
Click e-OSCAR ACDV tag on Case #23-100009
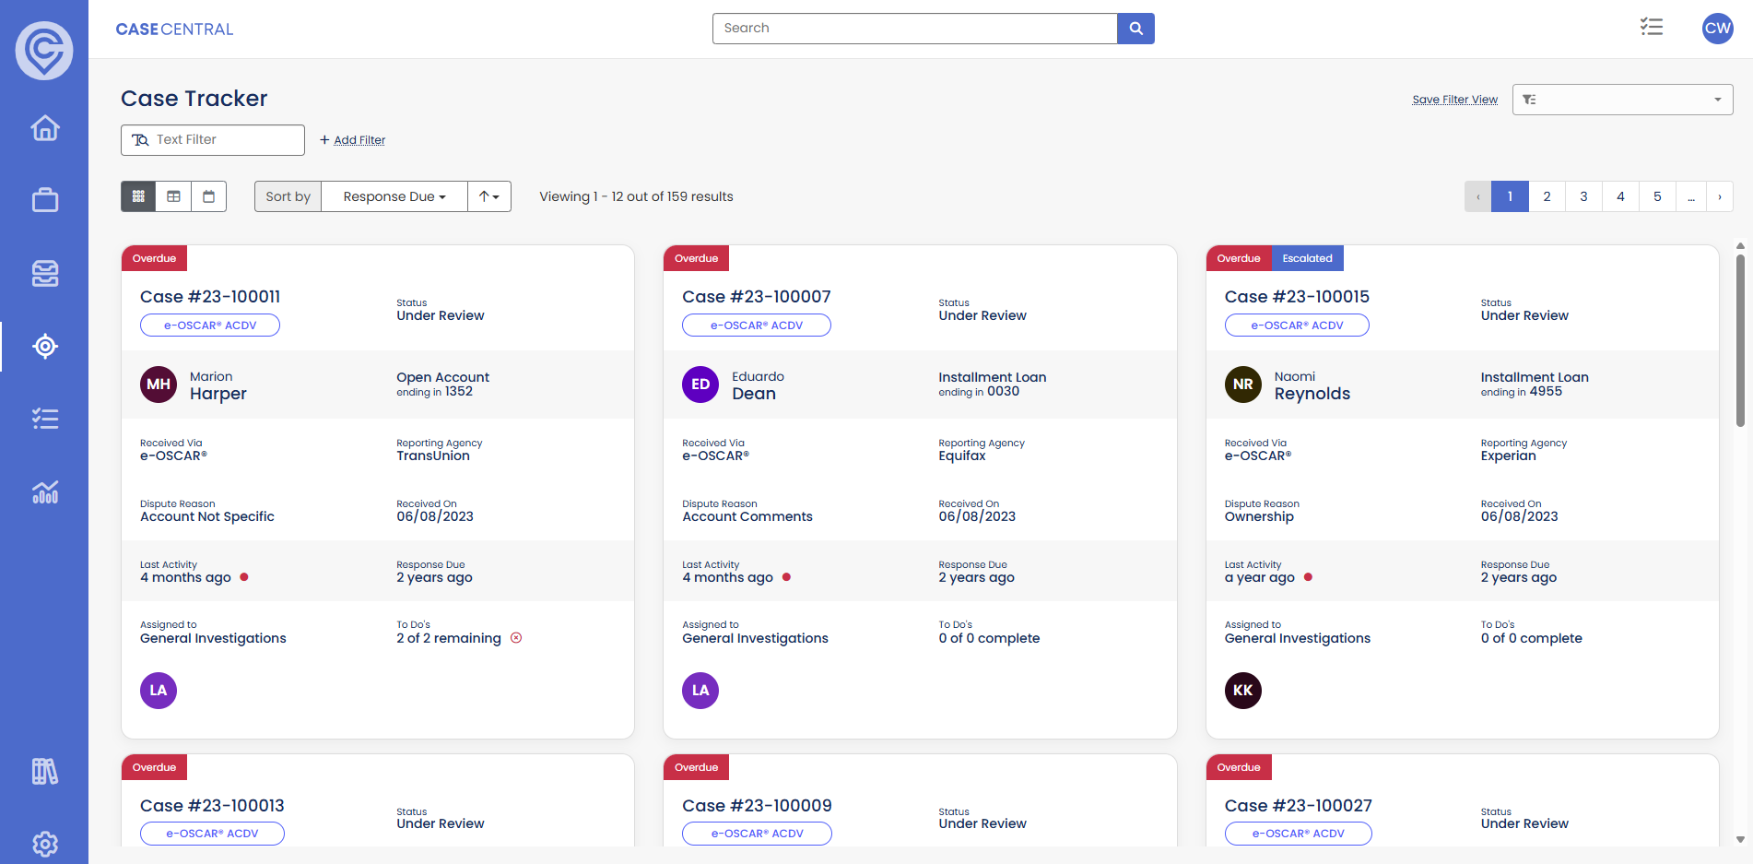(757, 834)
